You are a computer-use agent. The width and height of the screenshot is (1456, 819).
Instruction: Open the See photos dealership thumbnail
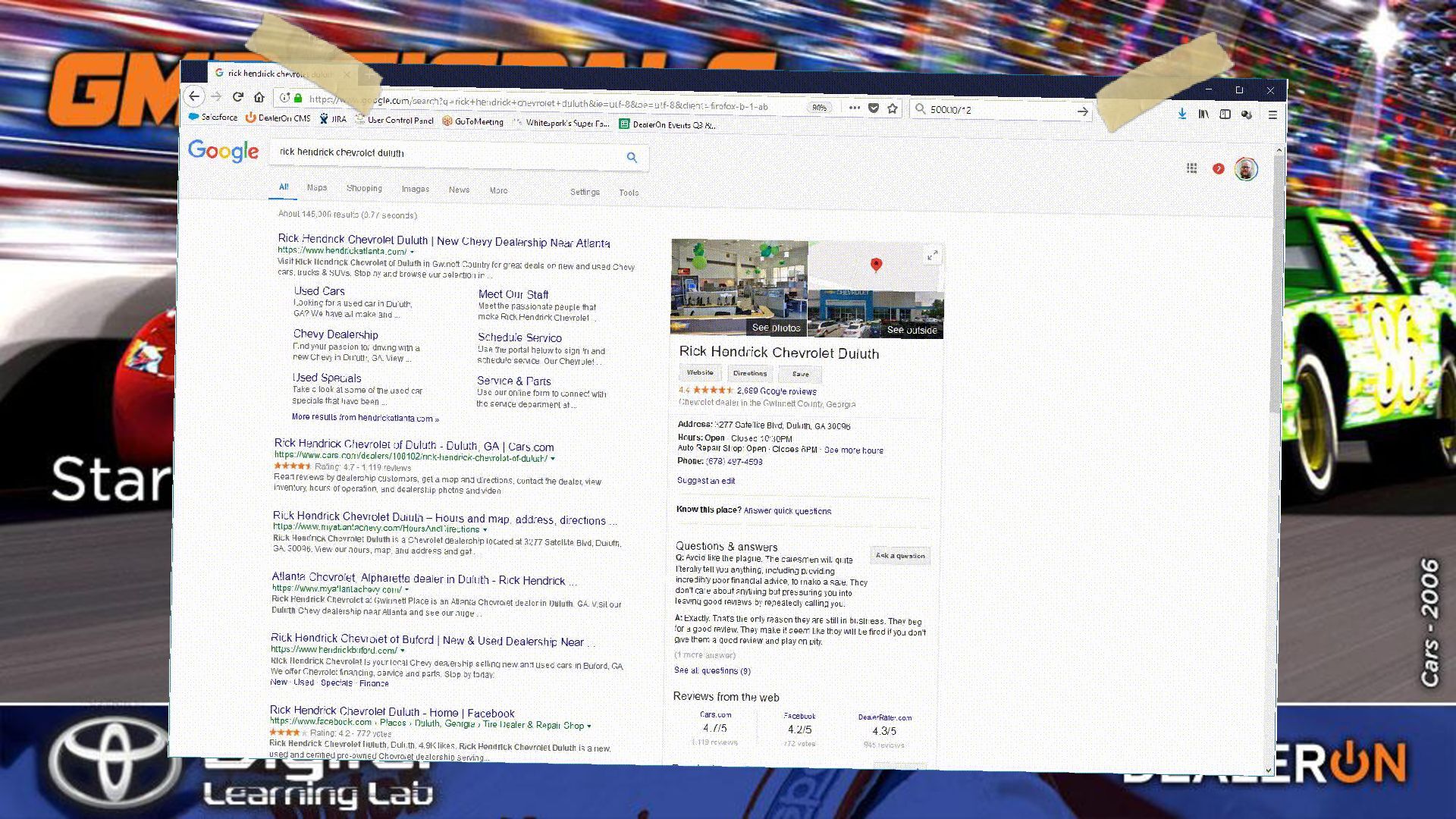(x=739, y=287)
